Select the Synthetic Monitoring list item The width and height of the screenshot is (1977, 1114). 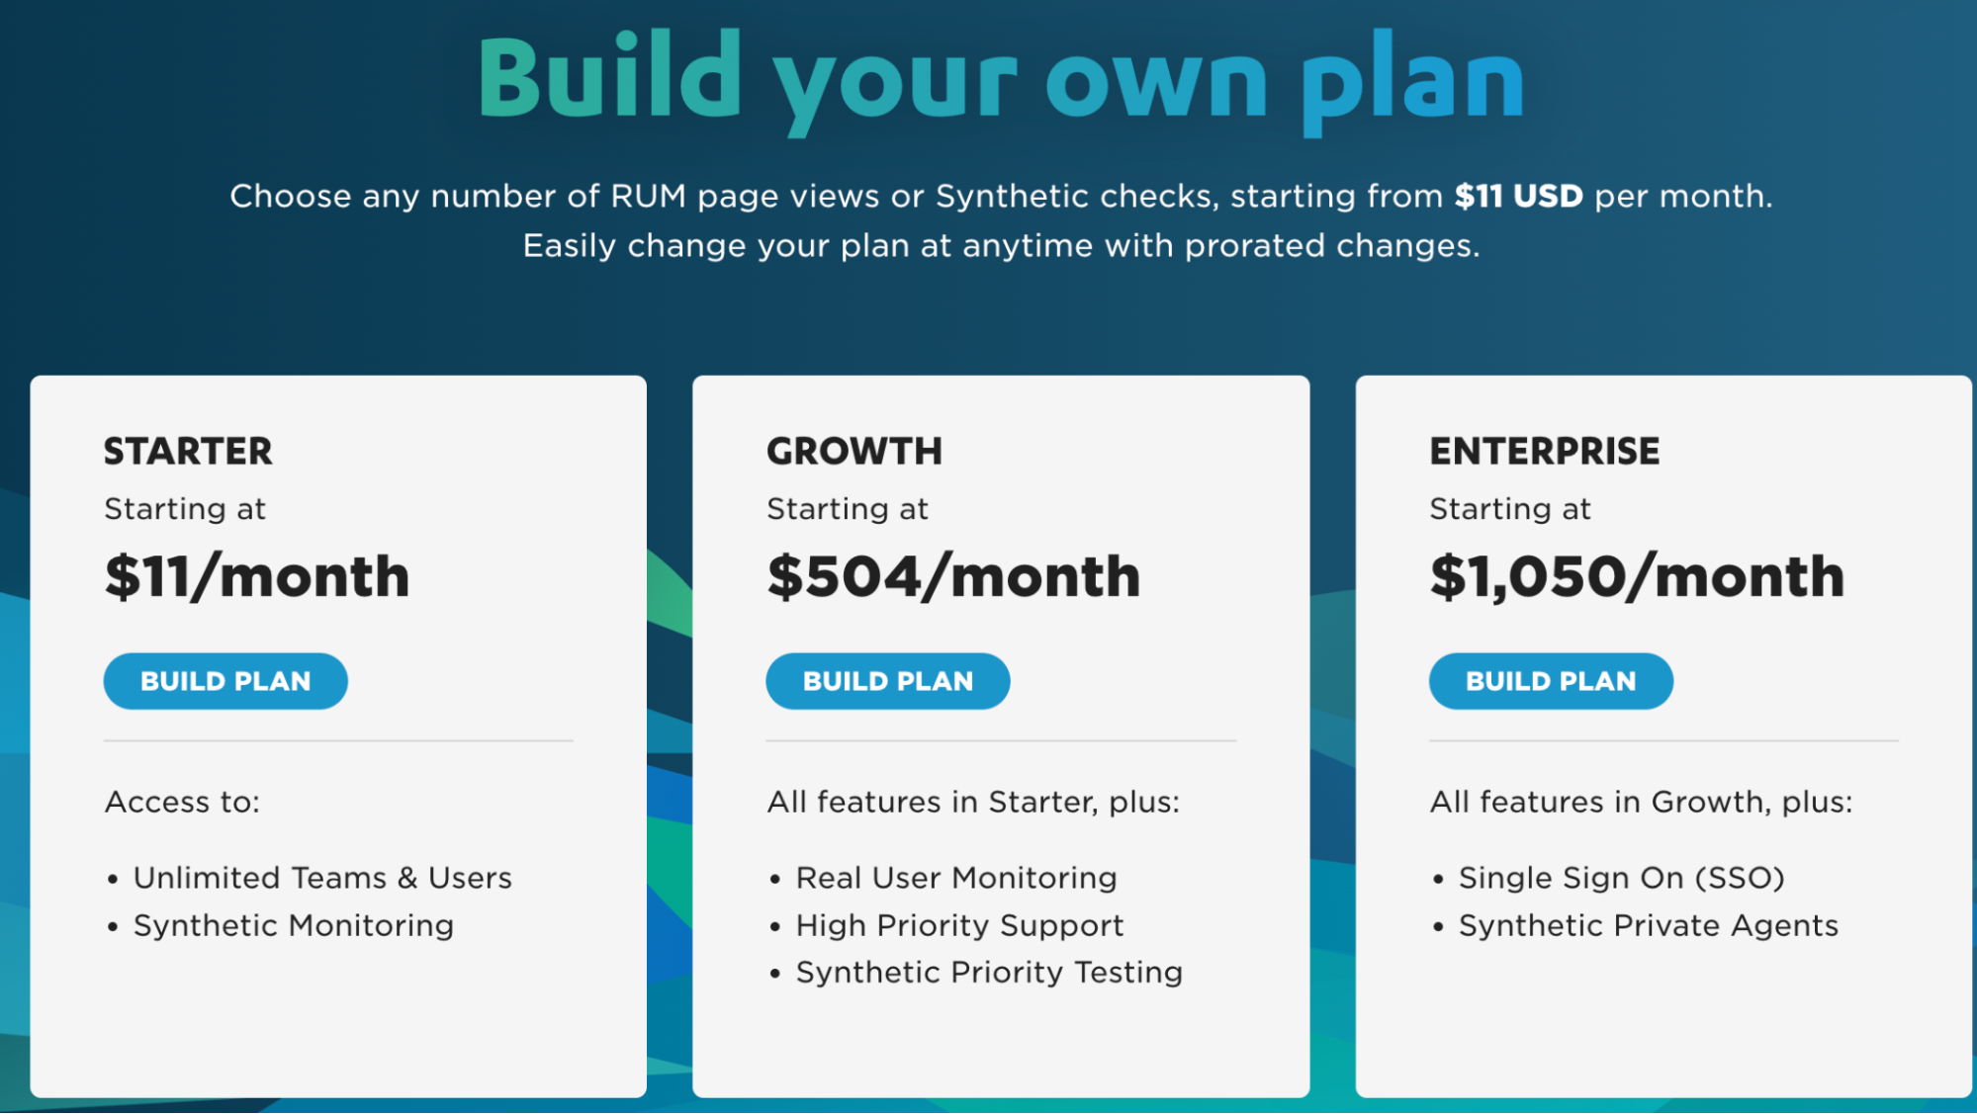coord(293,925)
